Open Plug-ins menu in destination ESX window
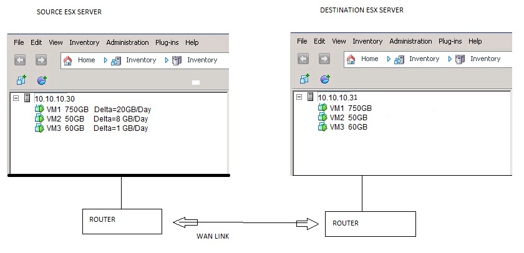This screenshot has width=524, height=253. 450,41
